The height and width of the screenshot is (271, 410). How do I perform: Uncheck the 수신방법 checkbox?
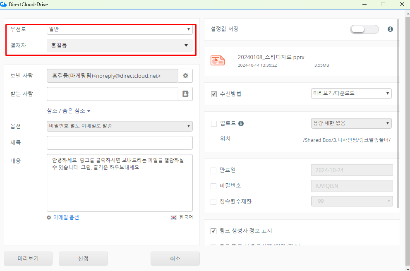pos(214,94)
